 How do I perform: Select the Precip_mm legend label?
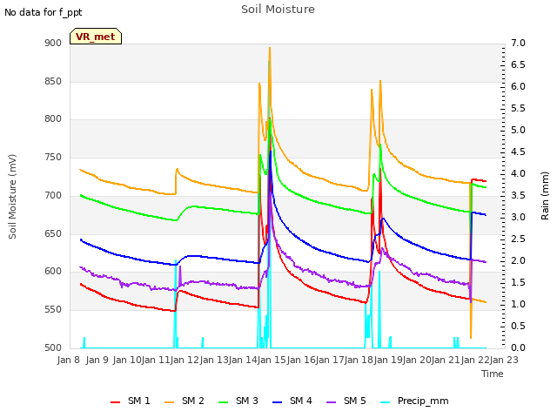(423, 401)
